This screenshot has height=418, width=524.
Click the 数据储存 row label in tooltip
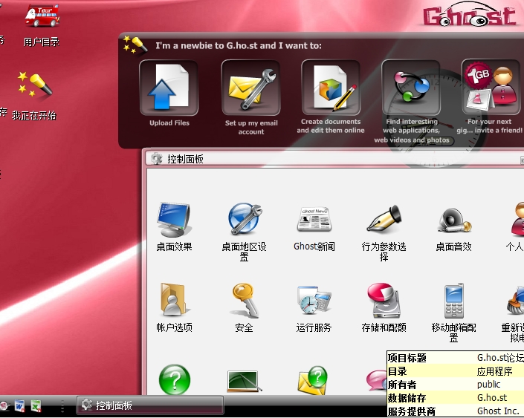[407, 398]
